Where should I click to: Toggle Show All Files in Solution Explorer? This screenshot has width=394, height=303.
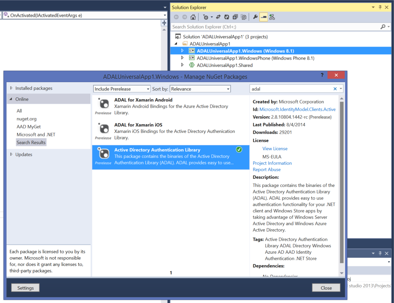[243, 17]
